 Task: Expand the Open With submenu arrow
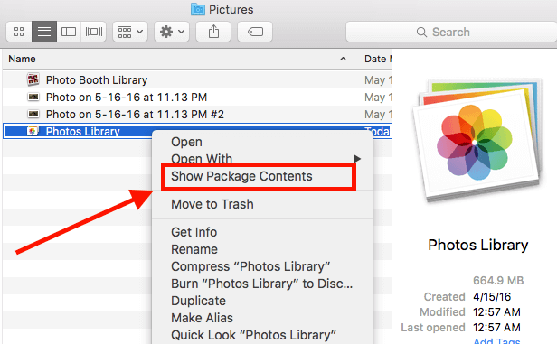[x=357, y=159]
